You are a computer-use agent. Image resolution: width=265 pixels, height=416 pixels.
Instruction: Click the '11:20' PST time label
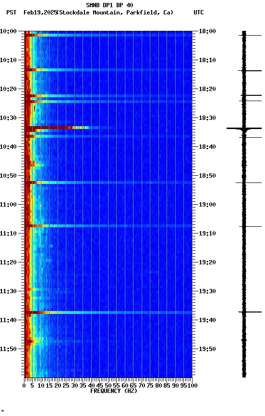pyautogui.click(x=8, y=262)
